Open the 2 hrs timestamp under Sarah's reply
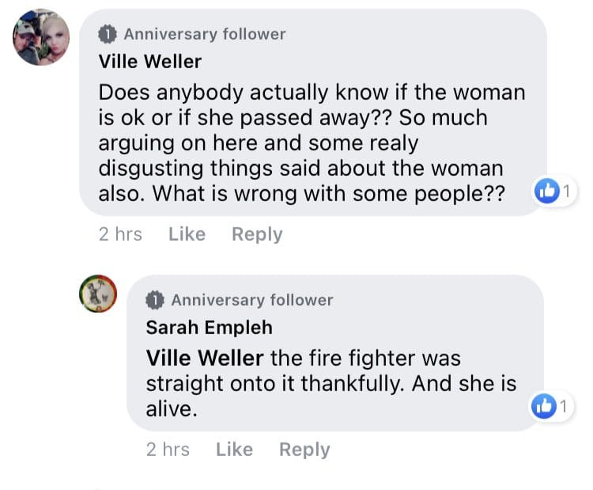Screen dimensions: 593x490 point(168,450)
